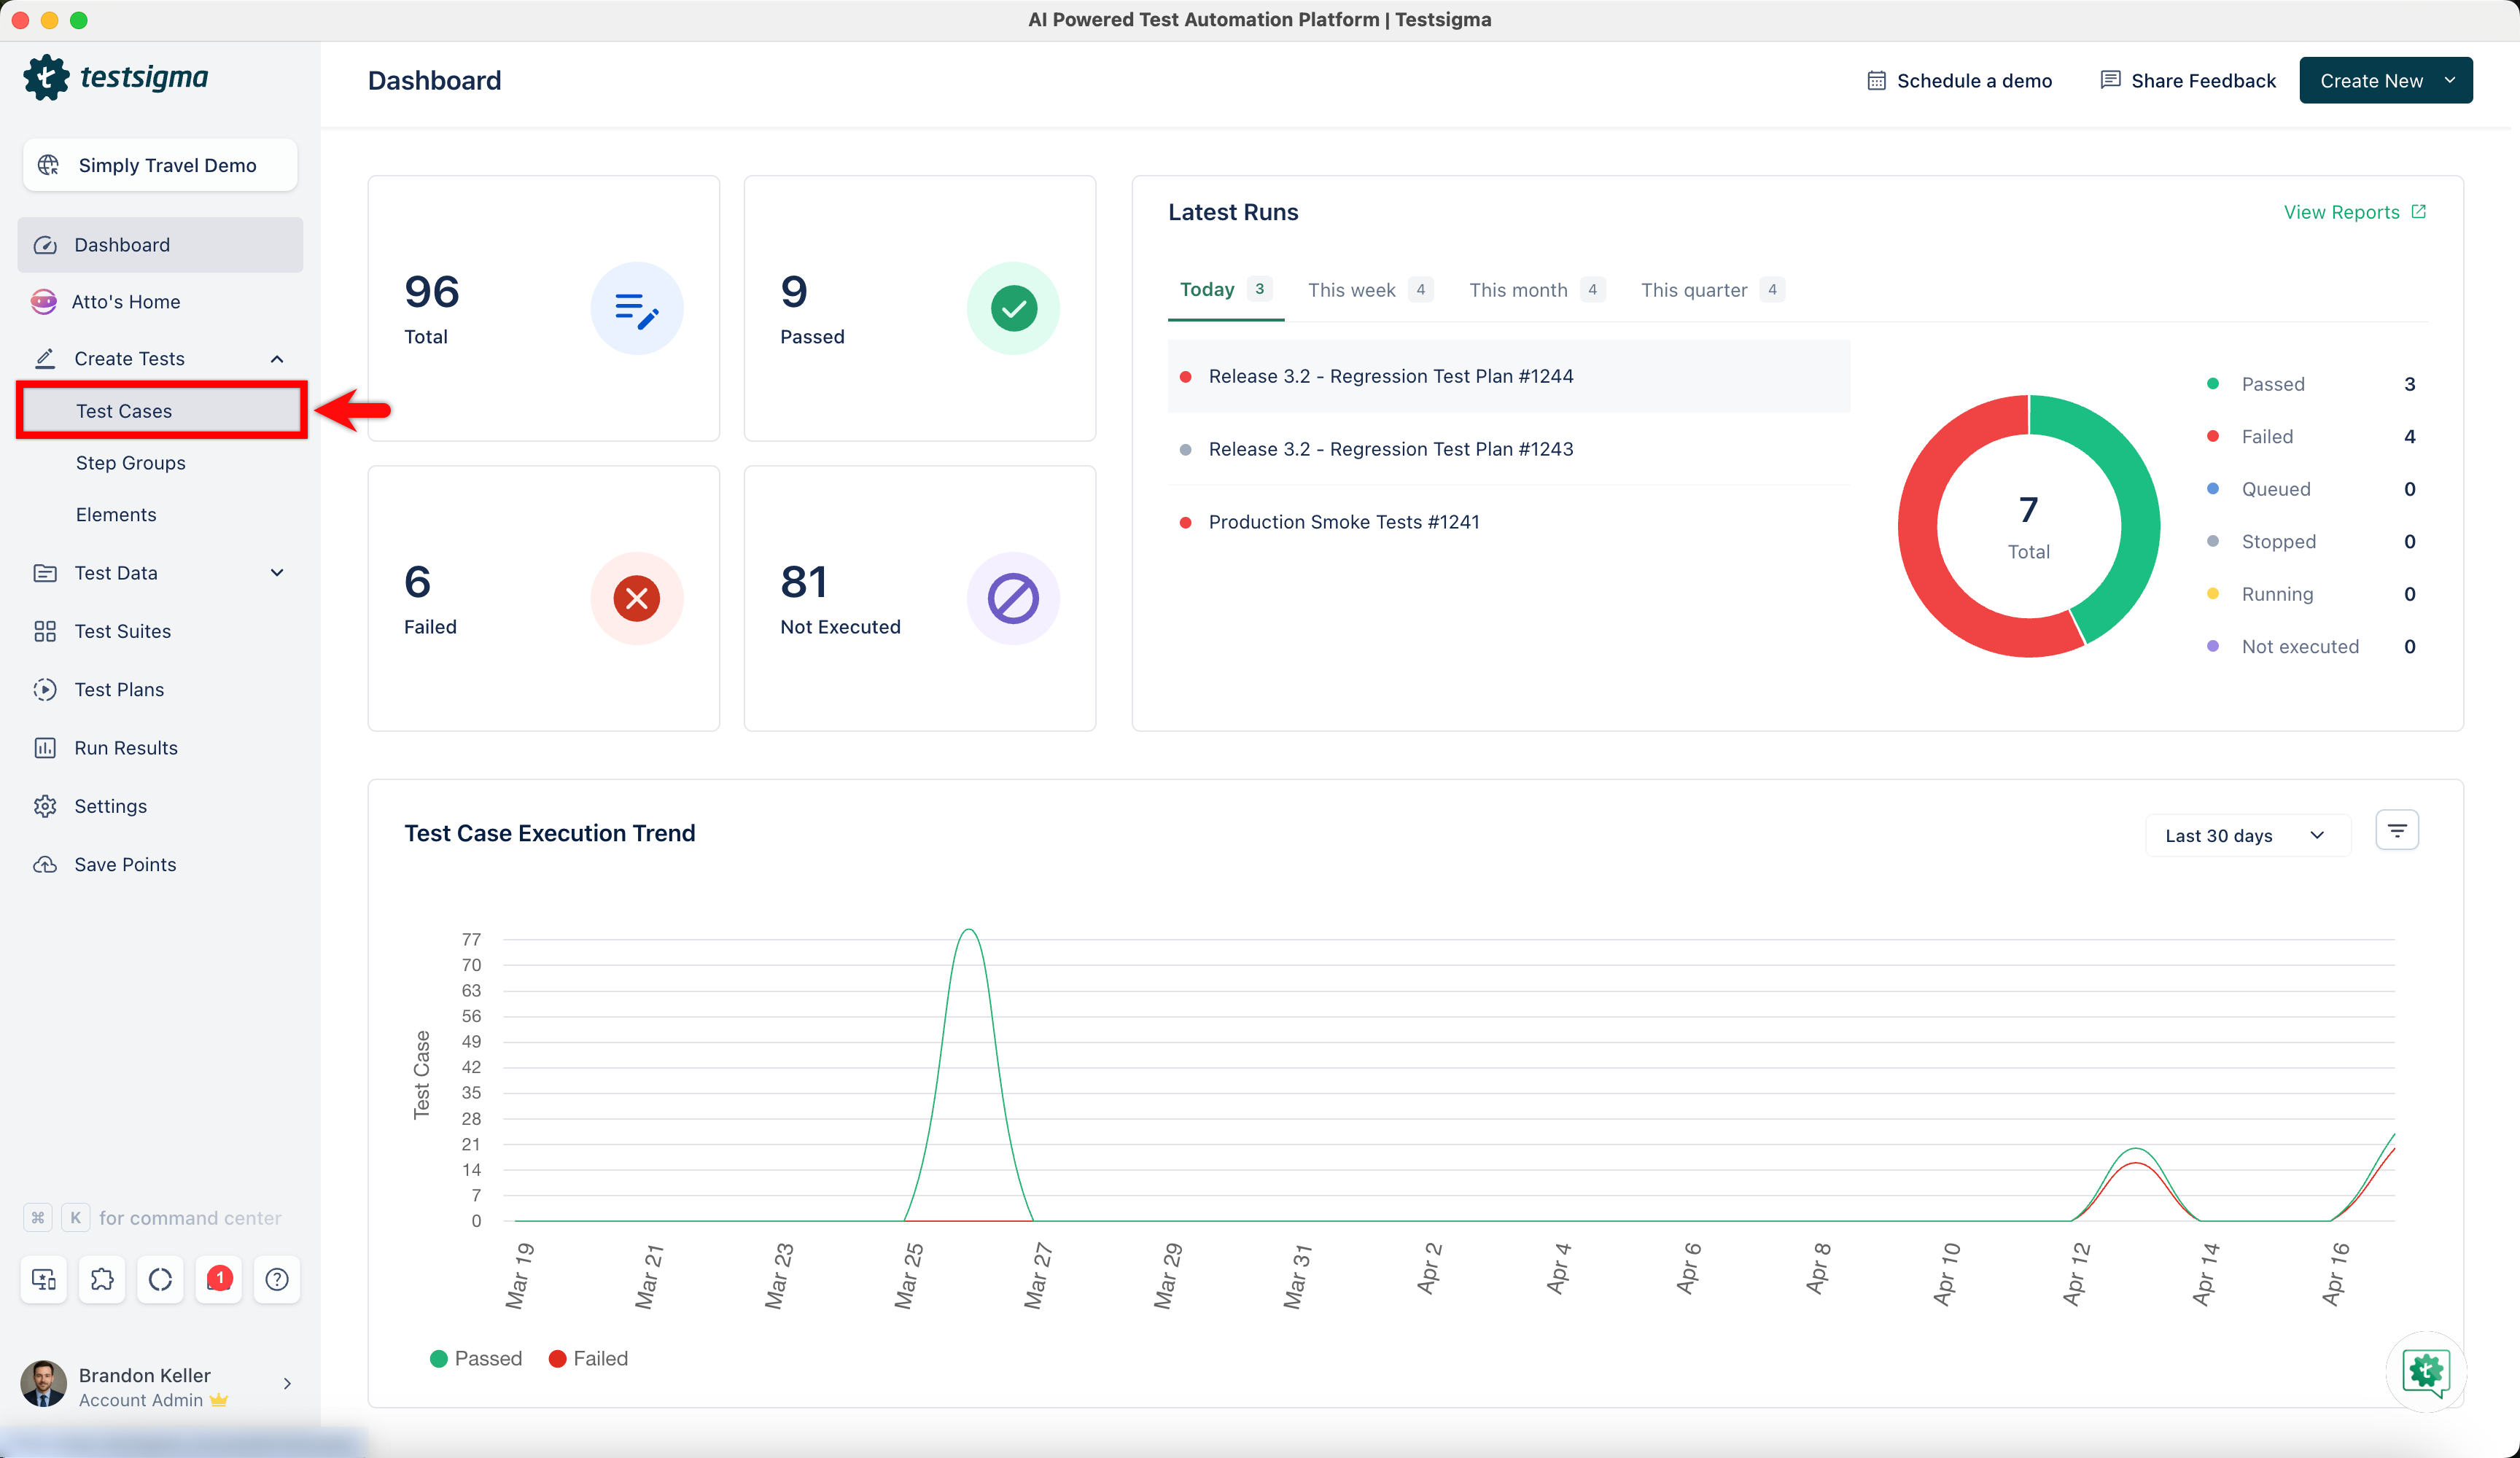Open Step Groups in the sidebar
Screen dimensions: 2520x1458
(x=131, y=463)
